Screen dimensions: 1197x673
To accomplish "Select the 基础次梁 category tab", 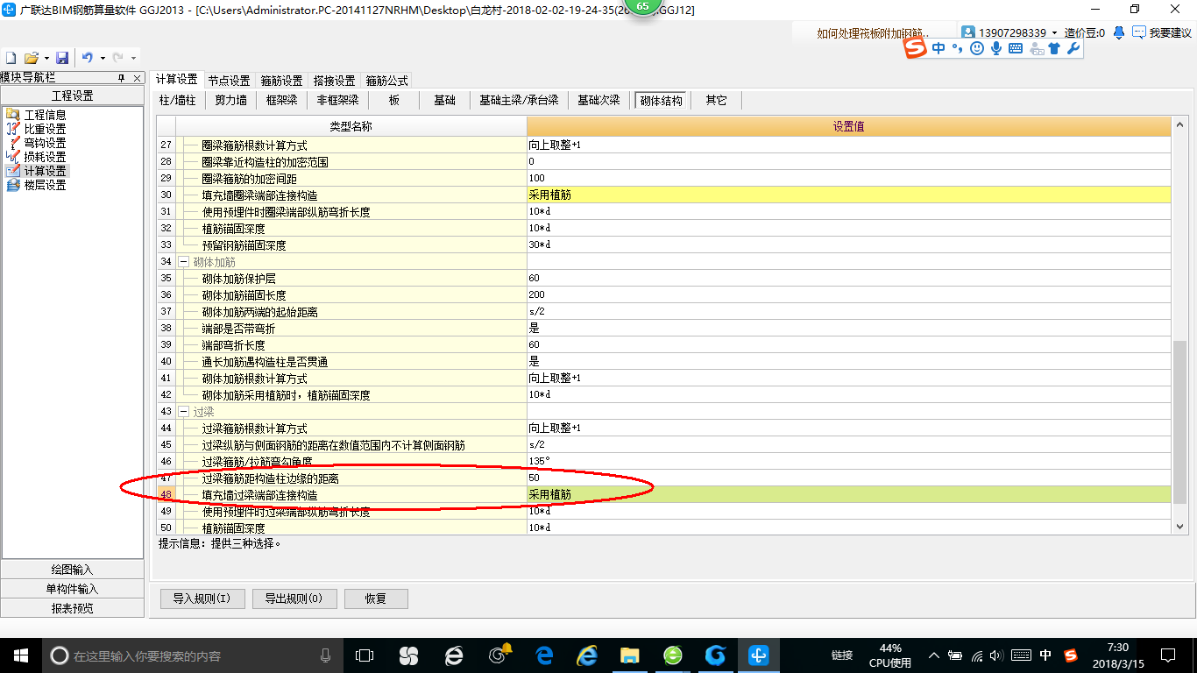I will [x=598, y=100].
